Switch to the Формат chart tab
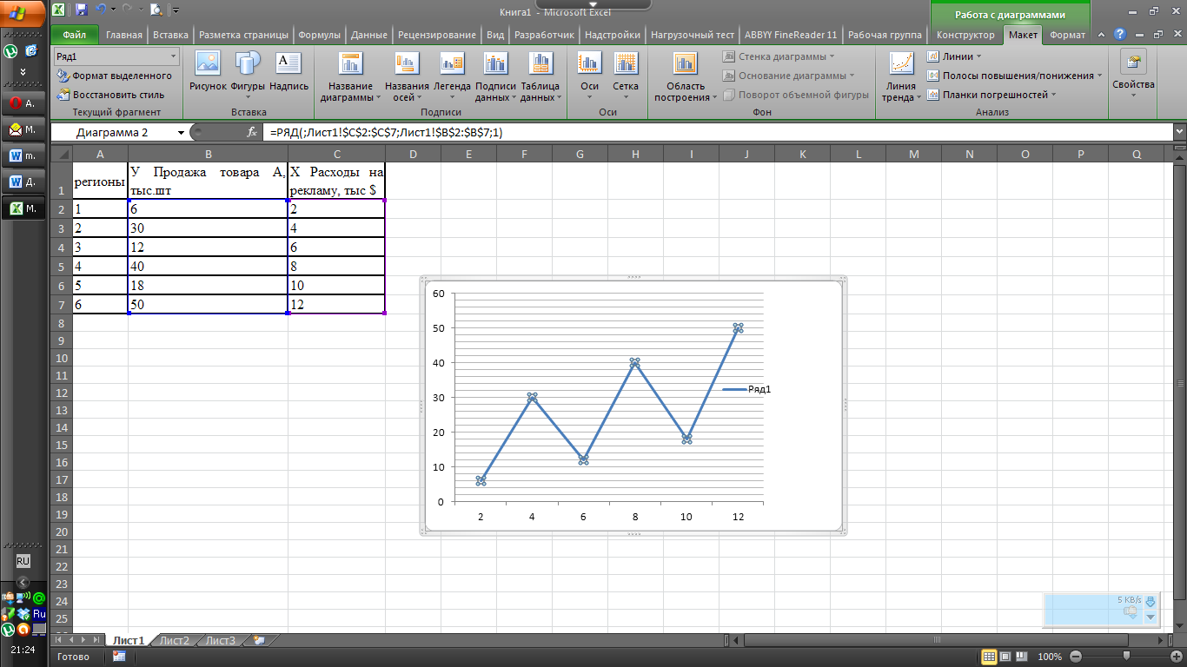The height and width of the screenshot is (667, 1187). pyautogui.click(x=1067, y=35)
